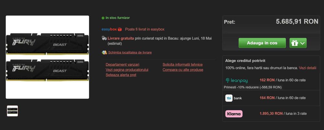
Task: Click the delivery truck icon
Action: pos(104,38)
